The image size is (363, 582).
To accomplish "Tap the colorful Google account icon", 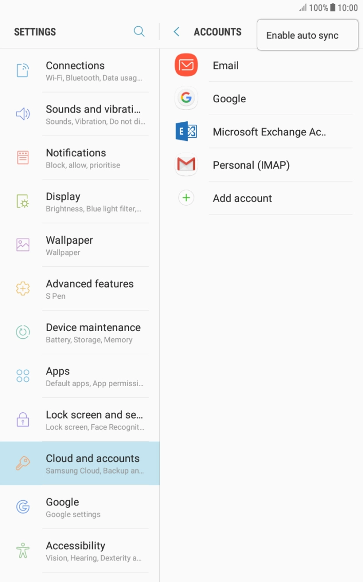I will pos(186,98).
